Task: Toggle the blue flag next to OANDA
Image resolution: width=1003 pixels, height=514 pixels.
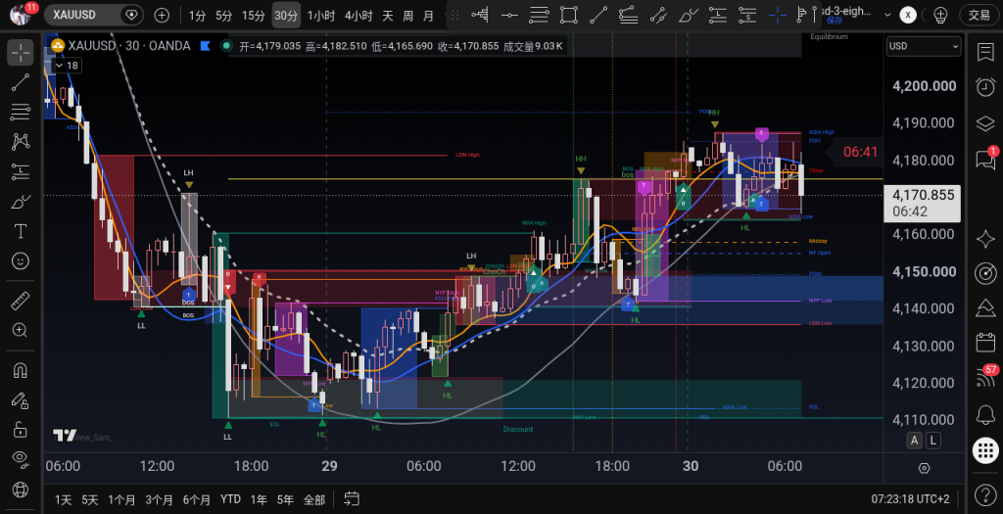Action: point(205,45)
